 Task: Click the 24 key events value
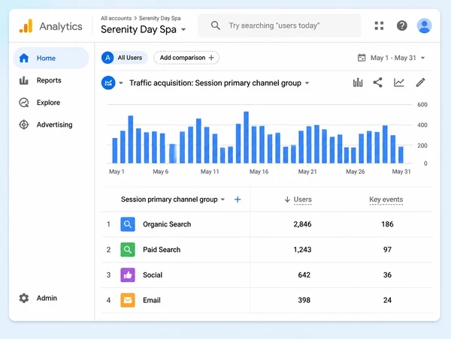pyautogui.click(x=387, y=300)
